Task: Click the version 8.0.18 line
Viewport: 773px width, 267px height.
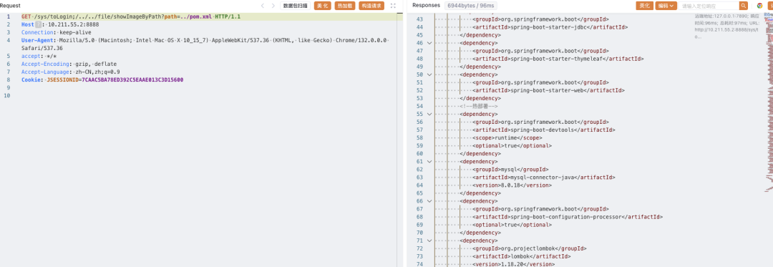Action: [512, 185]
